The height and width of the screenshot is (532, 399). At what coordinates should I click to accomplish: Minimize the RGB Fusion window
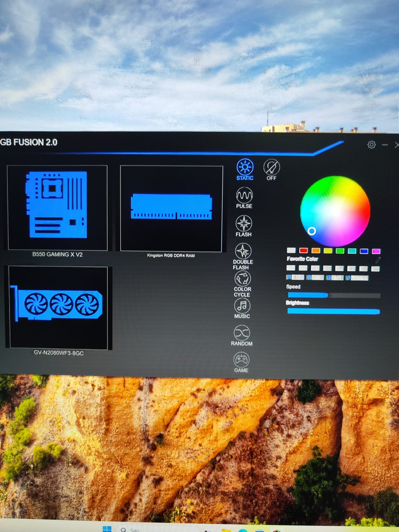coord(385,145)
